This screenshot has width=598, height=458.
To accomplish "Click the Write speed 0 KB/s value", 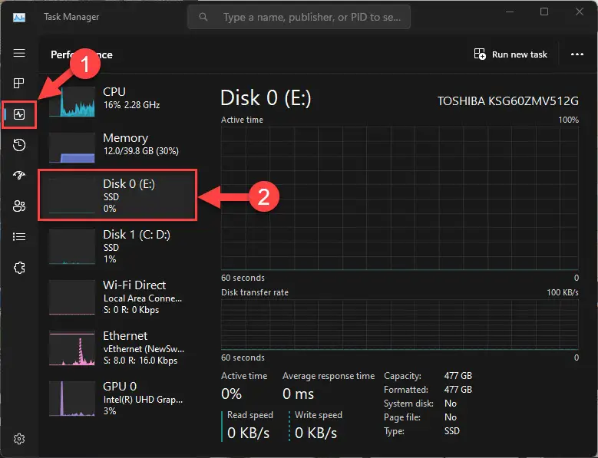I will coord(316,433).
